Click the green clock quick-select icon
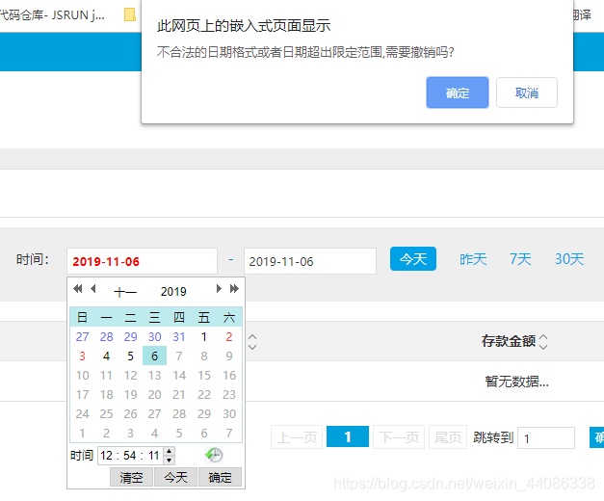The image size is (604, 501). [214, 455]
